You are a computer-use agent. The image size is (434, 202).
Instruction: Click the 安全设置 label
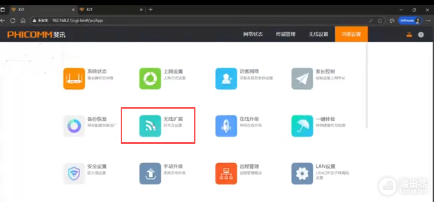(x=97, y=166)
